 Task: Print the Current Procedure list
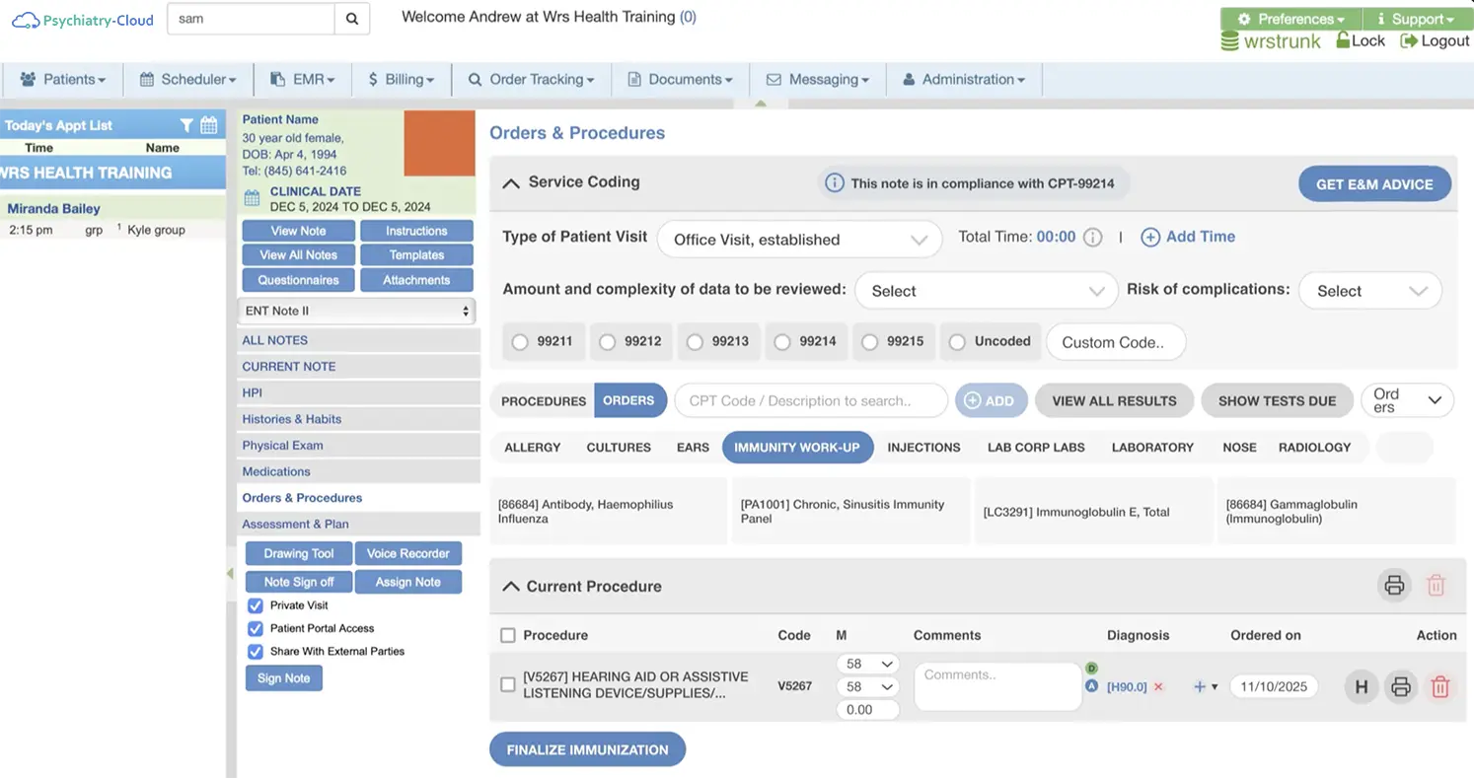click(1394, 585)
